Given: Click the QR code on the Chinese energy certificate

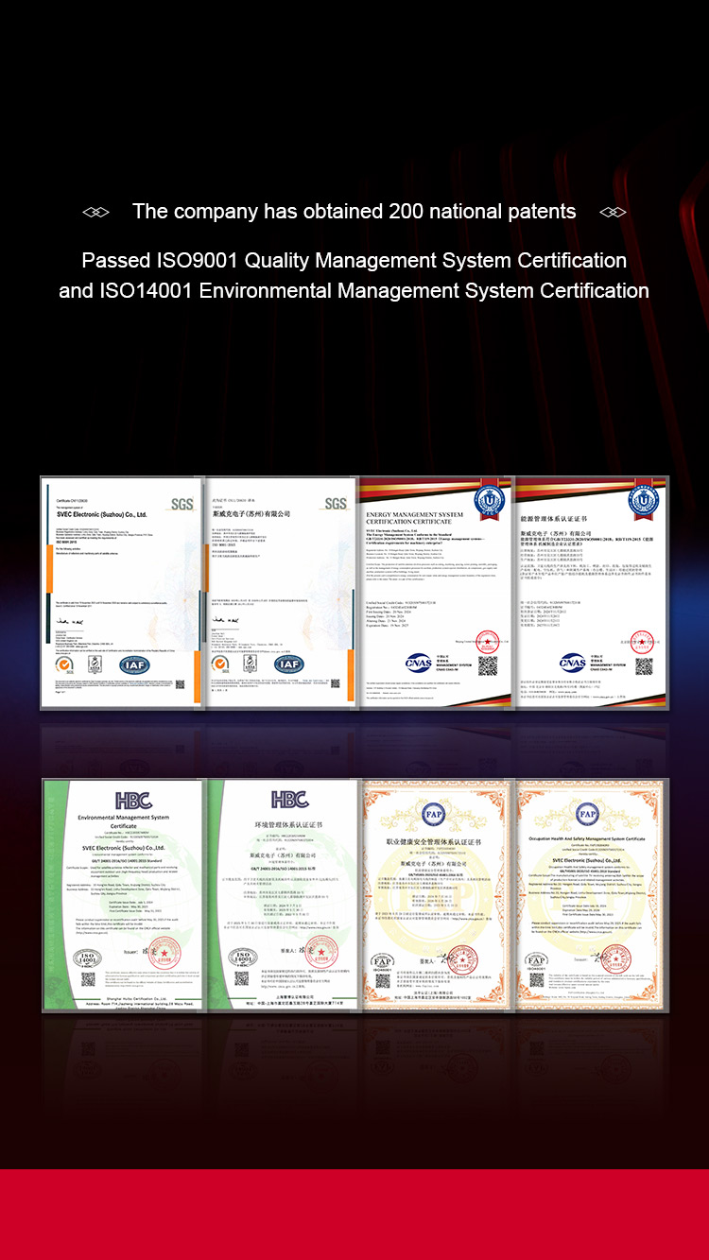Looking at the screenshot, I should tap(644, 665).
